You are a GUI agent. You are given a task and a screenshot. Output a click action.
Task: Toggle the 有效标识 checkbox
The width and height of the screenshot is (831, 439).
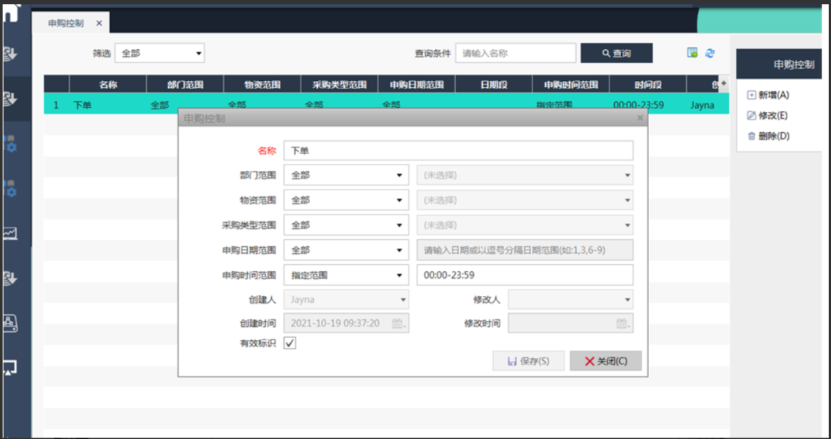pos(290,343)
